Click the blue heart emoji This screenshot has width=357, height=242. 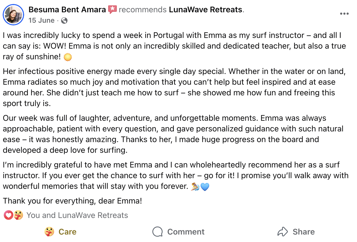[205, 187]
